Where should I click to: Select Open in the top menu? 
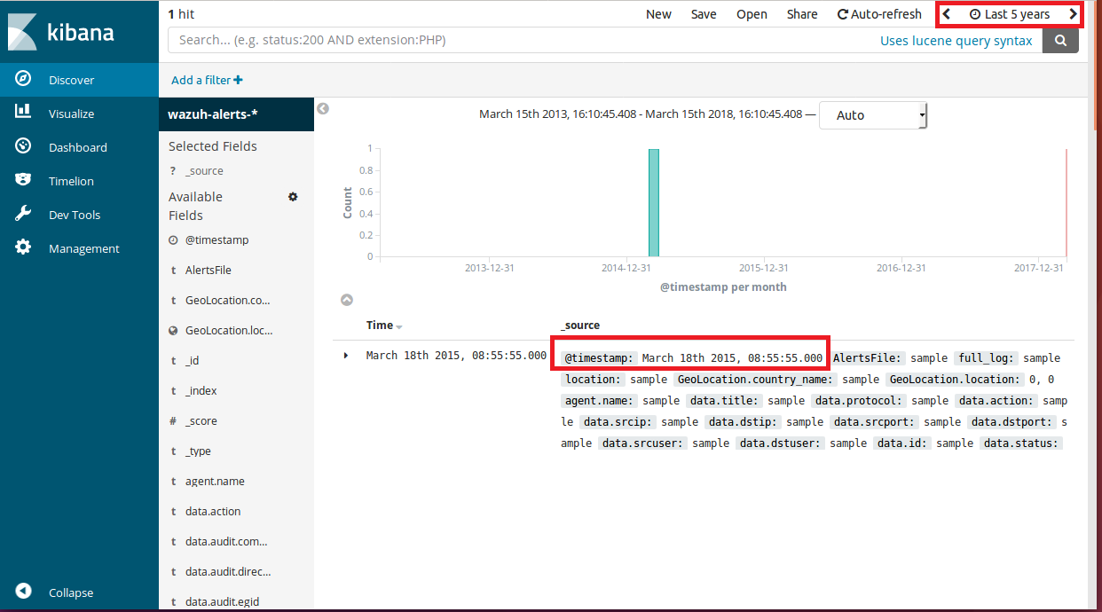pyautogui.click(x=752, y=14)
